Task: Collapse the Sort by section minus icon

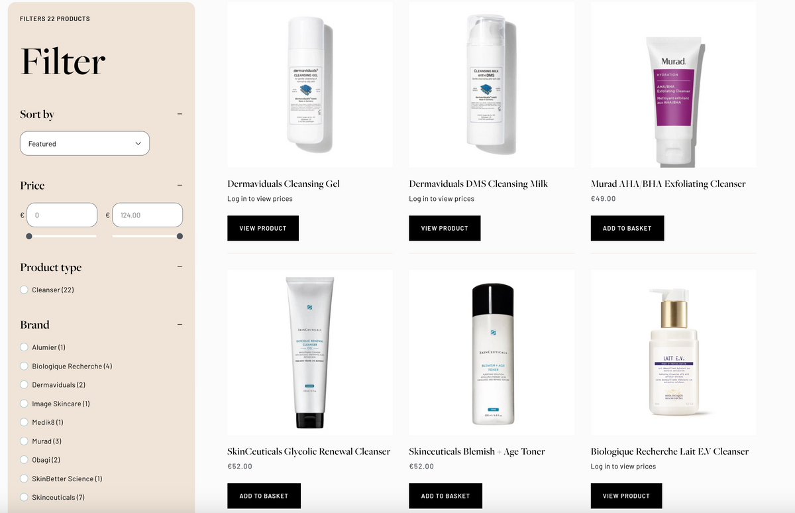Action: click(180, 114)
